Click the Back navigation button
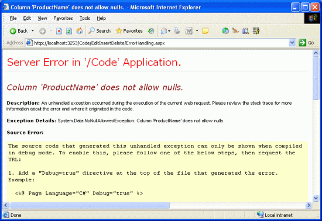The width and height of the screenshot is (322, 221). 19,31
